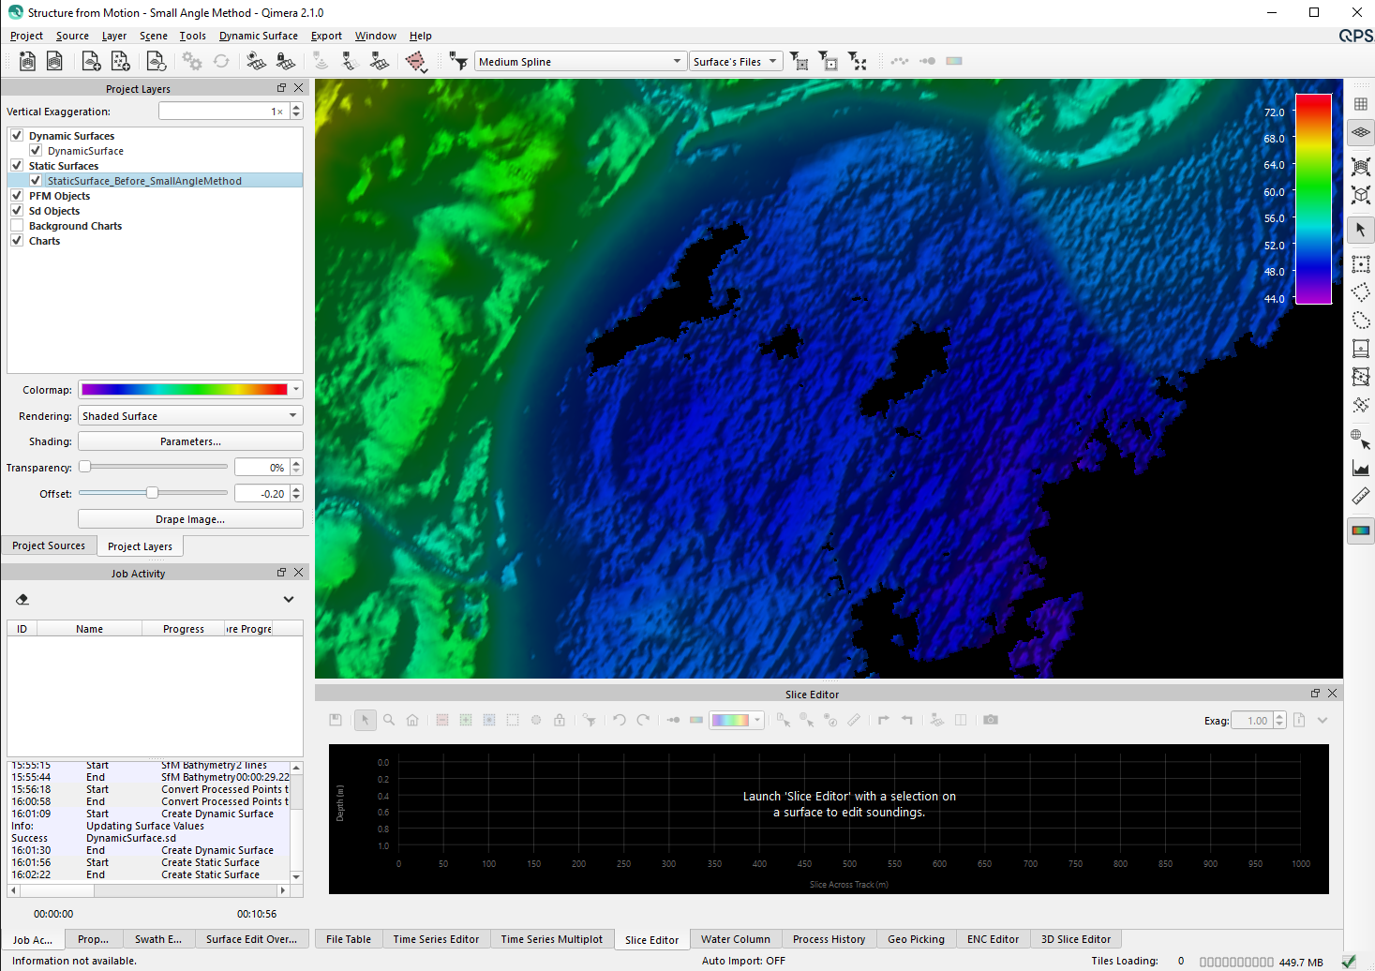This screenshot has width=1375, height=971.
Task: Click the measure ruler tool icon
Action: click(1361, 496)
